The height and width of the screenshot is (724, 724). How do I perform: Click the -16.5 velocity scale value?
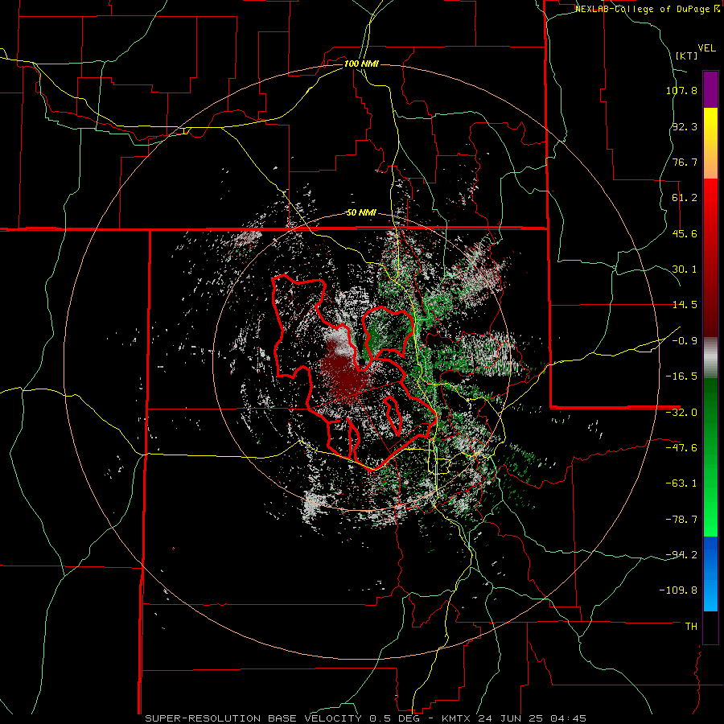click(x=681, y=376)
